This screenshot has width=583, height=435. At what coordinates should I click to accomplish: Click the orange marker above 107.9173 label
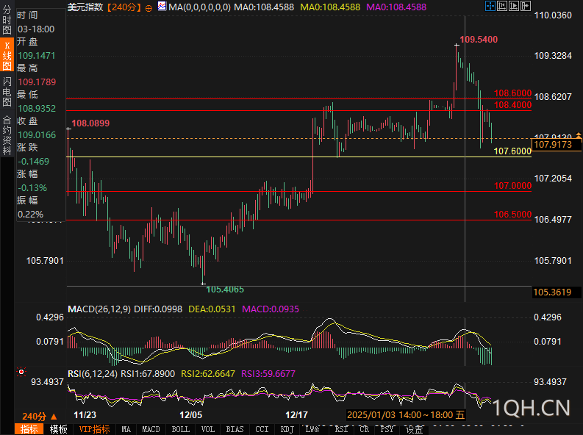[579, 136]
